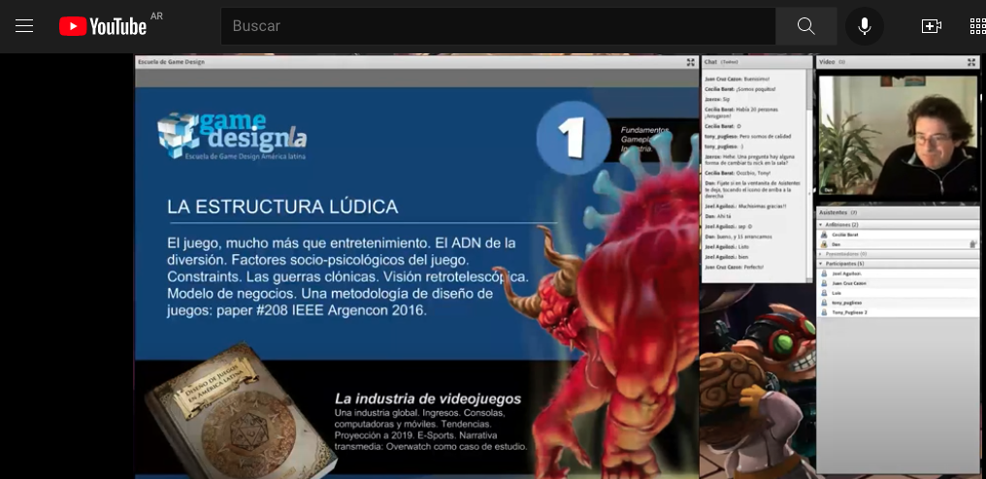Maximize the Escuela de Game Design panel
Screen dimensions: 986x479
click(x=690, y=62)
